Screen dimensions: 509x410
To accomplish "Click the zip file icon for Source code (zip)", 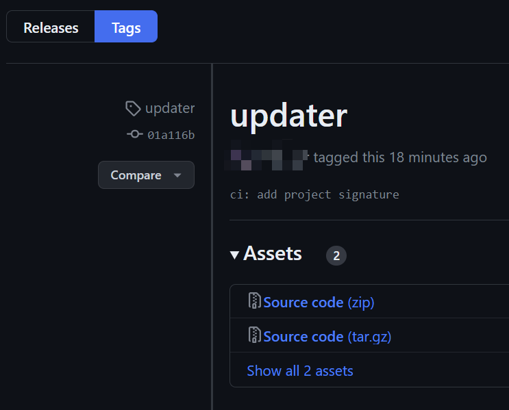I will (x=255, y=300).
